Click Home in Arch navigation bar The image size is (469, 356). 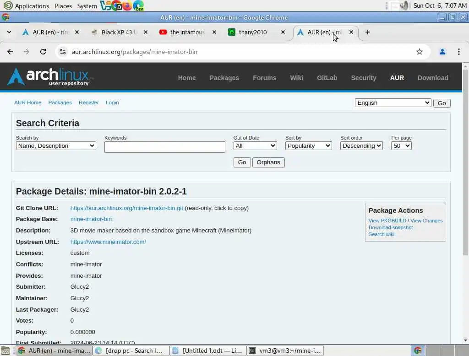click(187, 78)
